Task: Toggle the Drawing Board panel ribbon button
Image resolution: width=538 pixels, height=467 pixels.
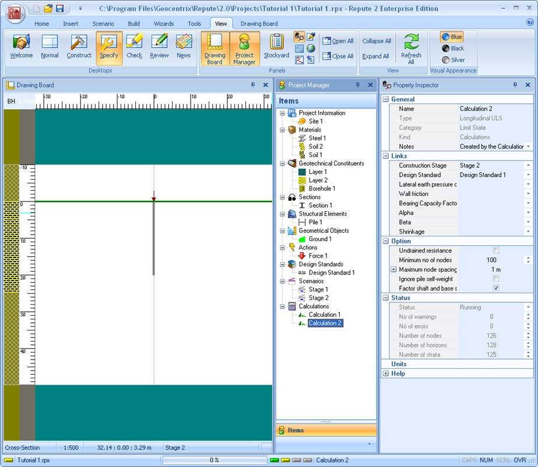Action: 215,48
